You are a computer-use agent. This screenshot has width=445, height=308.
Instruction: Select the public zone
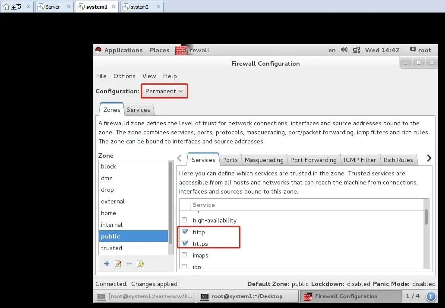[x=133, y=236]
